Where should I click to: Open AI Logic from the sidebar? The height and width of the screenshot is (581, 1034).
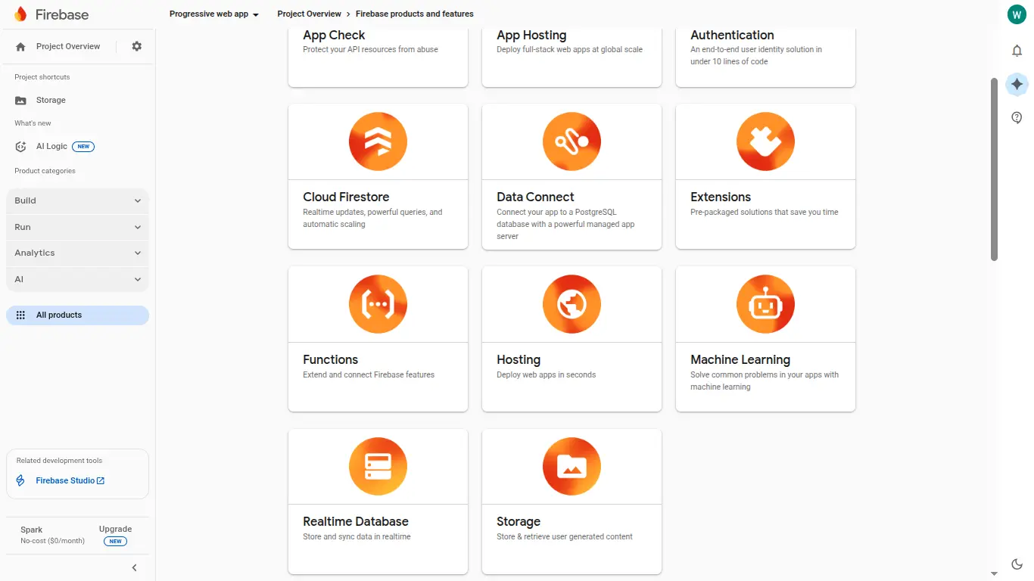point(51,146)
